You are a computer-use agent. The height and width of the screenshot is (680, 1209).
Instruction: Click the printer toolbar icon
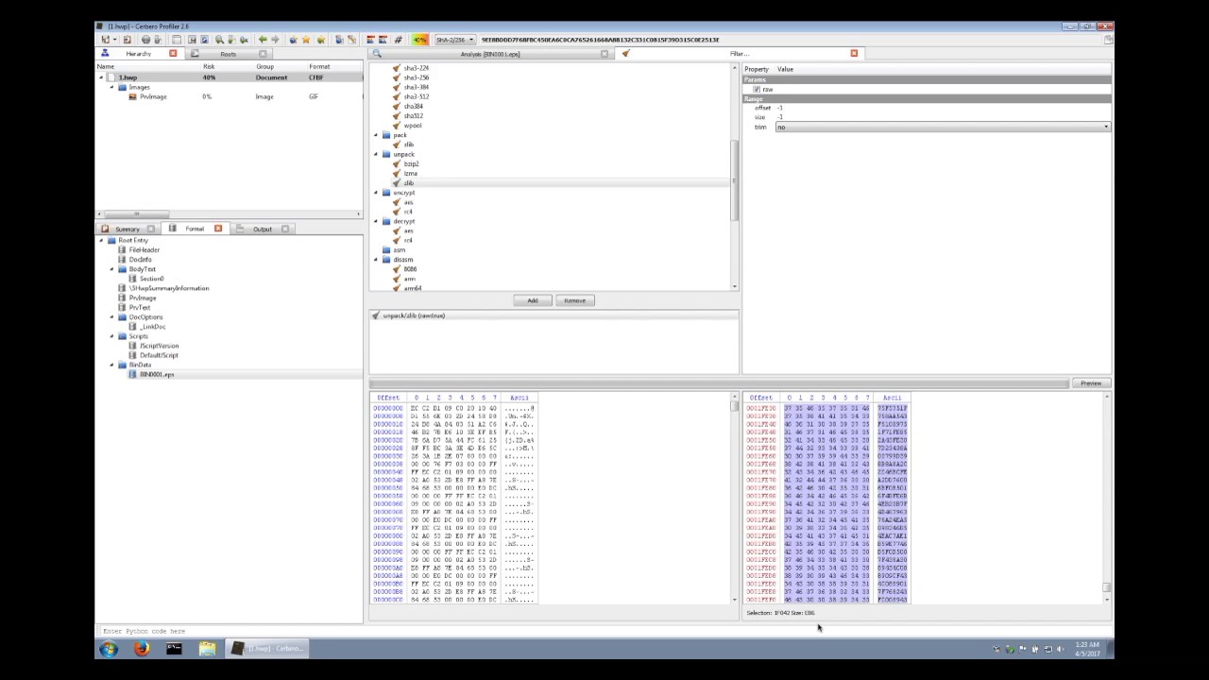point(145,40)
